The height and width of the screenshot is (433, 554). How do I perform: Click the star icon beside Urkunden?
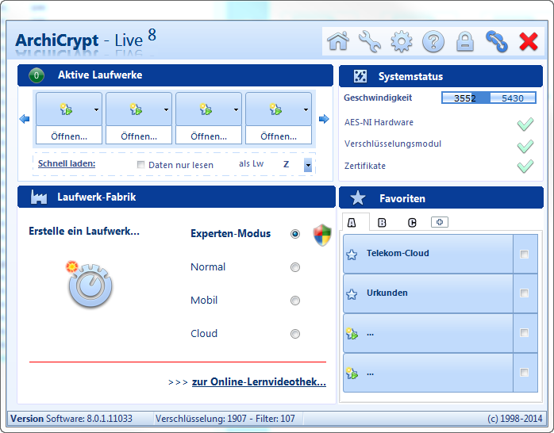(352, 294)
